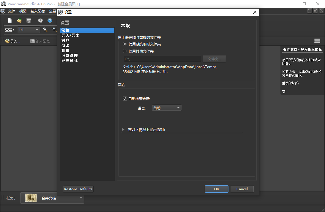Click the PanoramaStudio app icon in title bar

(4, 4)
